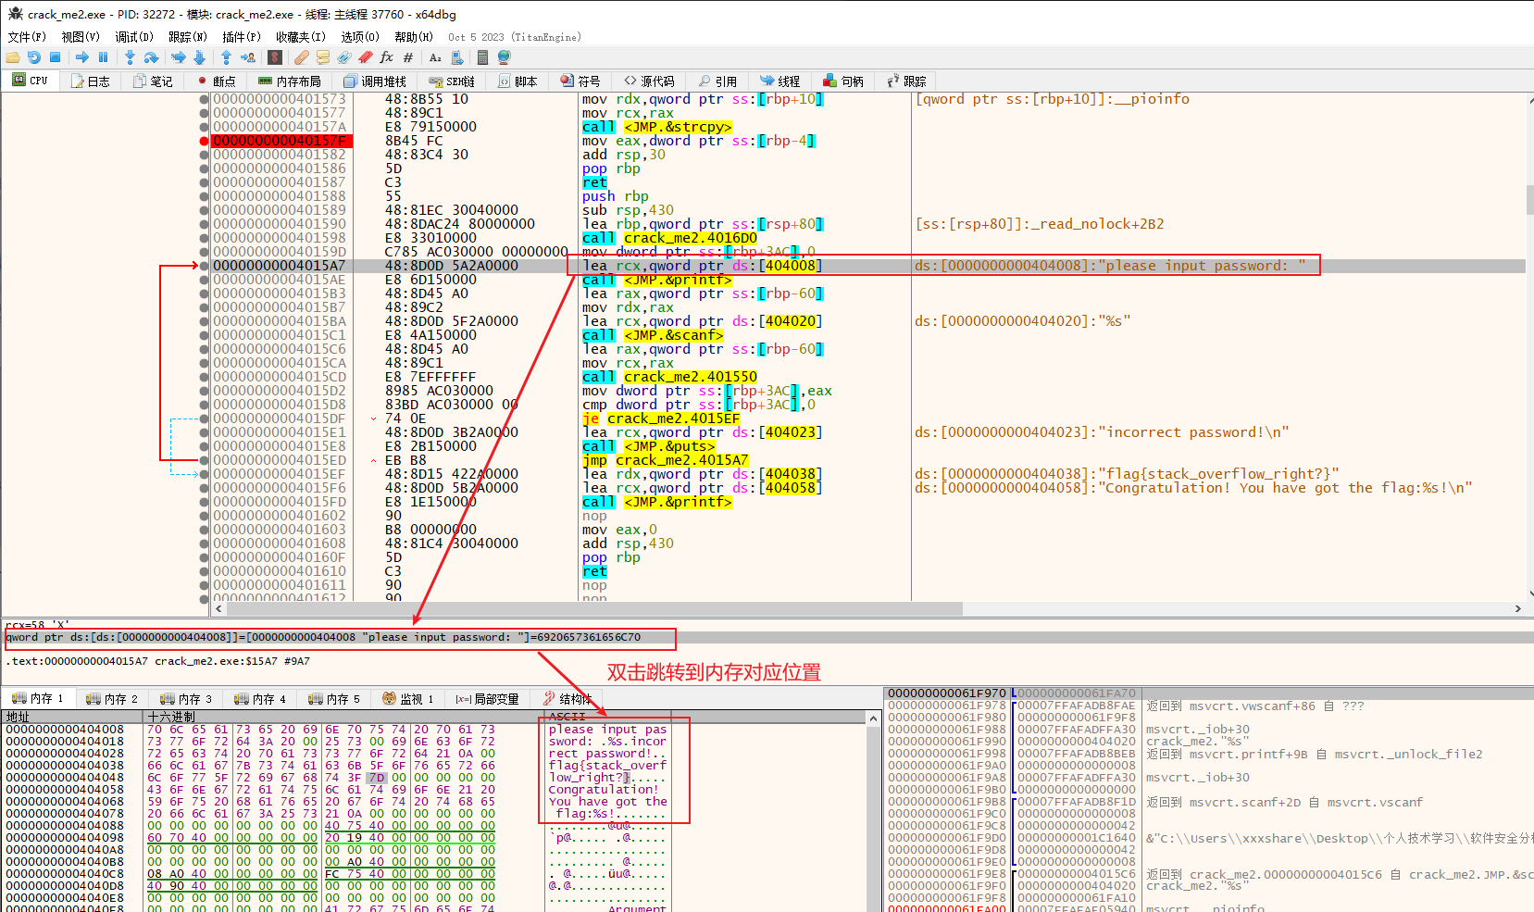Restart the debugged process
Screen dimensions: 1534x912
pyautogui.click(x=35, y=56)
